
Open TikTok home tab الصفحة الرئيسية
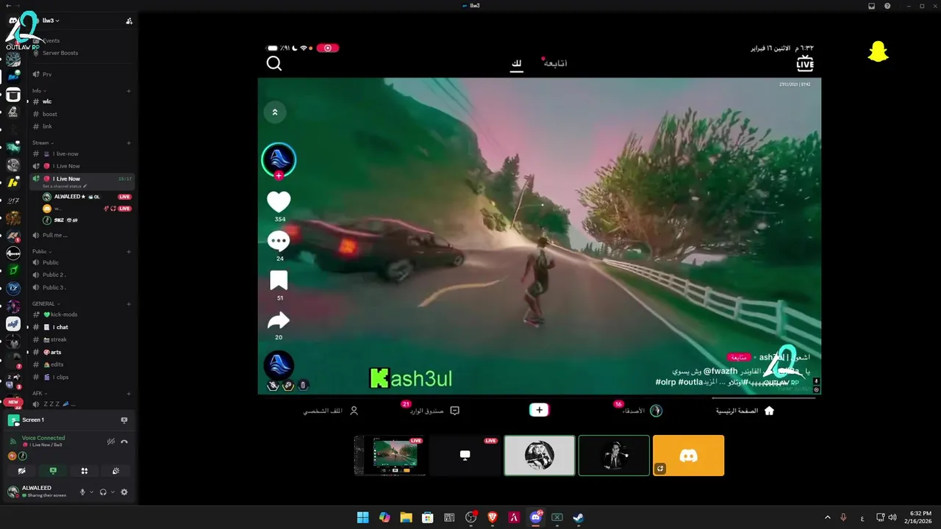coord(745,411)
